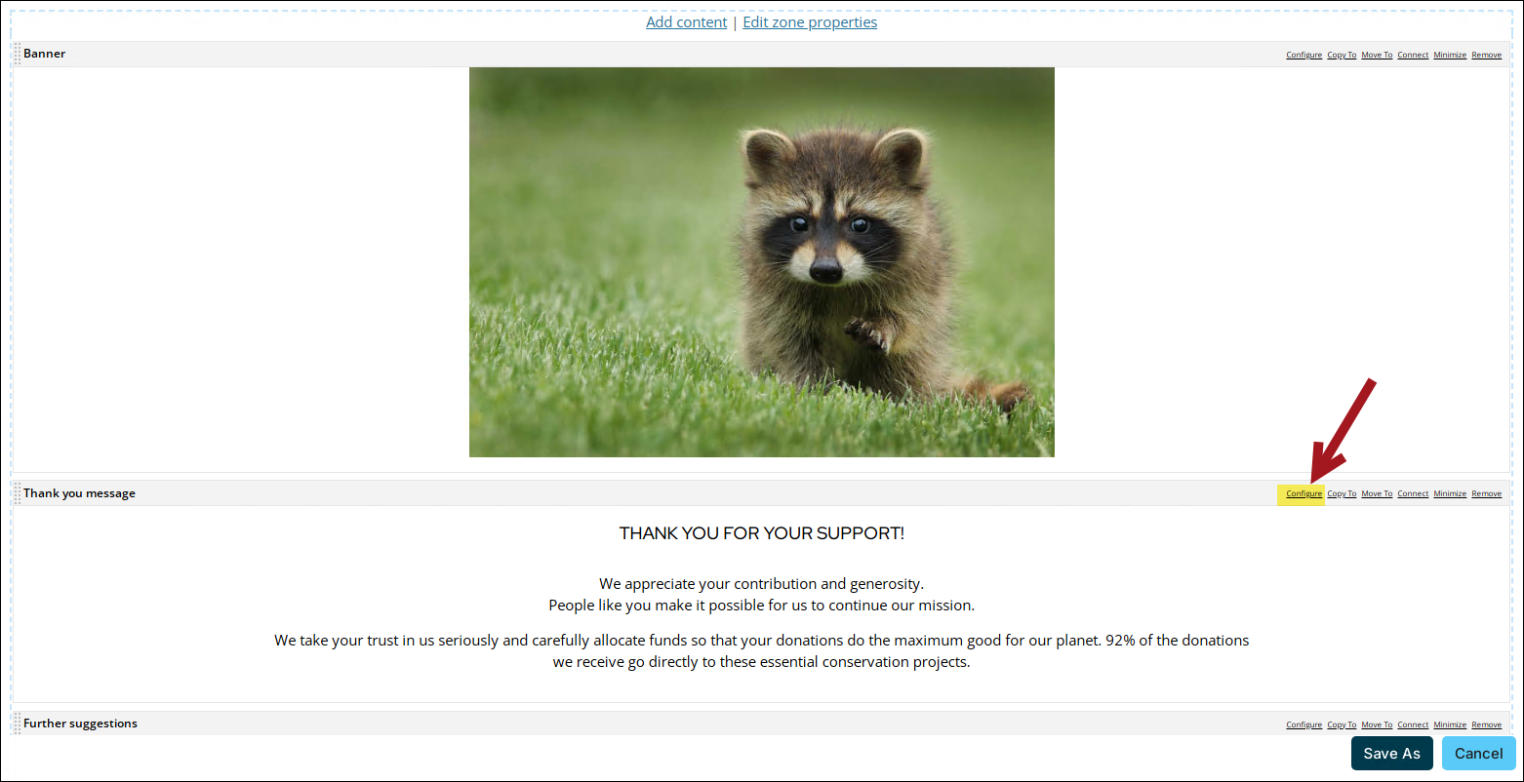Click the Save As button
The width and height of the screenshot is (1524, 782).
(x=1391, y=753)
